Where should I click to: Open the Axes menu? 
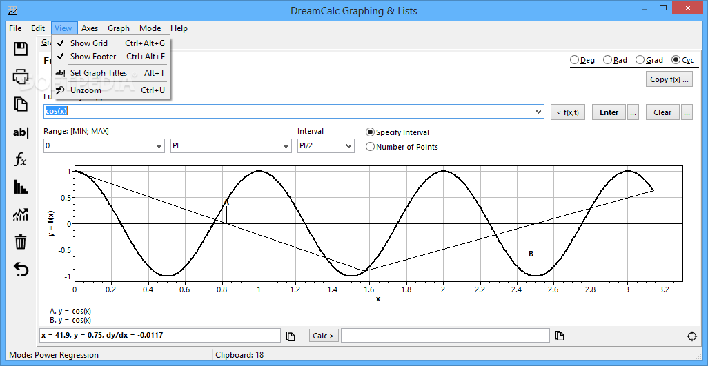(90, 28)
